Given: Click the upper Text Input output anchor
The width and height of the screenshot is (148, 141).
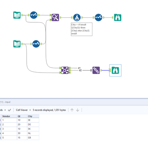Looking at the screenshot, I should tap(22, 15).
